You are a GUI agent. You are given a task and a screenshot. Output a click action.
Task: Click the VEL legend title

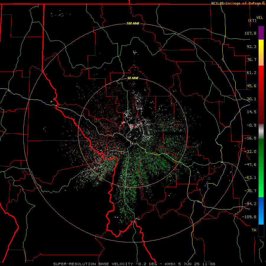coord(259,17)
